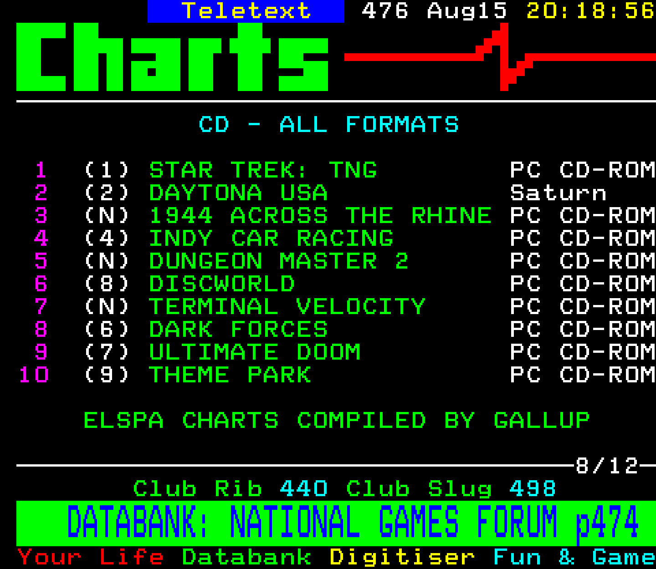The height and width of the screenshot is (569, 656).
Task: Open the cyan Fun & Games link
Action: point(575,557)
